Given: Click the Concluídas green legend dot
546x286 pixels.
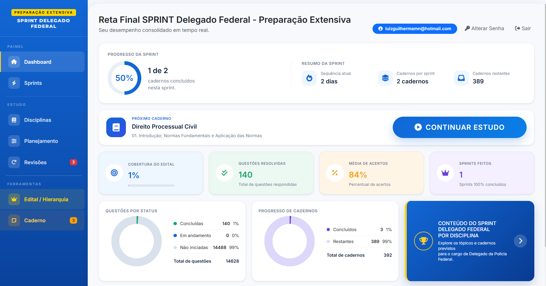Looking at the screenshot, I should pos(175,224).
